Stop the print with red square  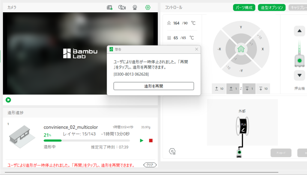[x=151, y=140]
